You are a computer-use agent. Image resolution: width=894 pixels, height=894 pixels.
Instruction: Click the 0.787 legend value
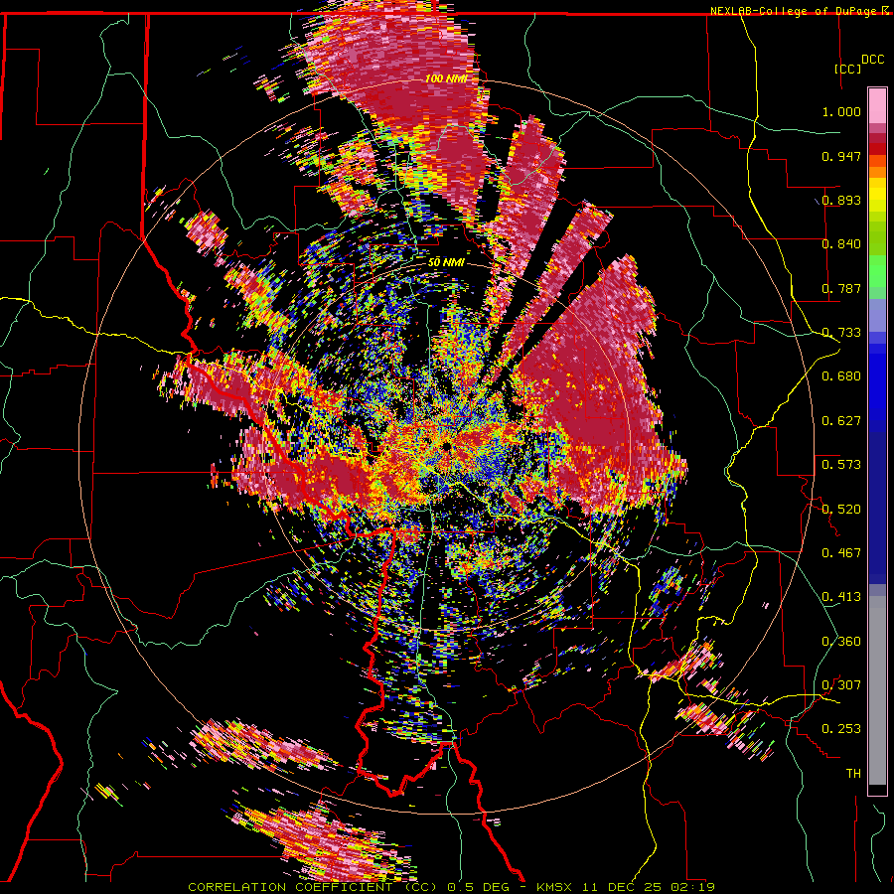tap(841, 288)
